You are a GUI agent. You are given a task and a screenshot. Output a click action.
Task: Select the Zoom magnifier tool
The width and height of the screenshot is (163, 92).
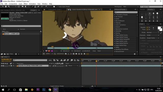point(9,7)
